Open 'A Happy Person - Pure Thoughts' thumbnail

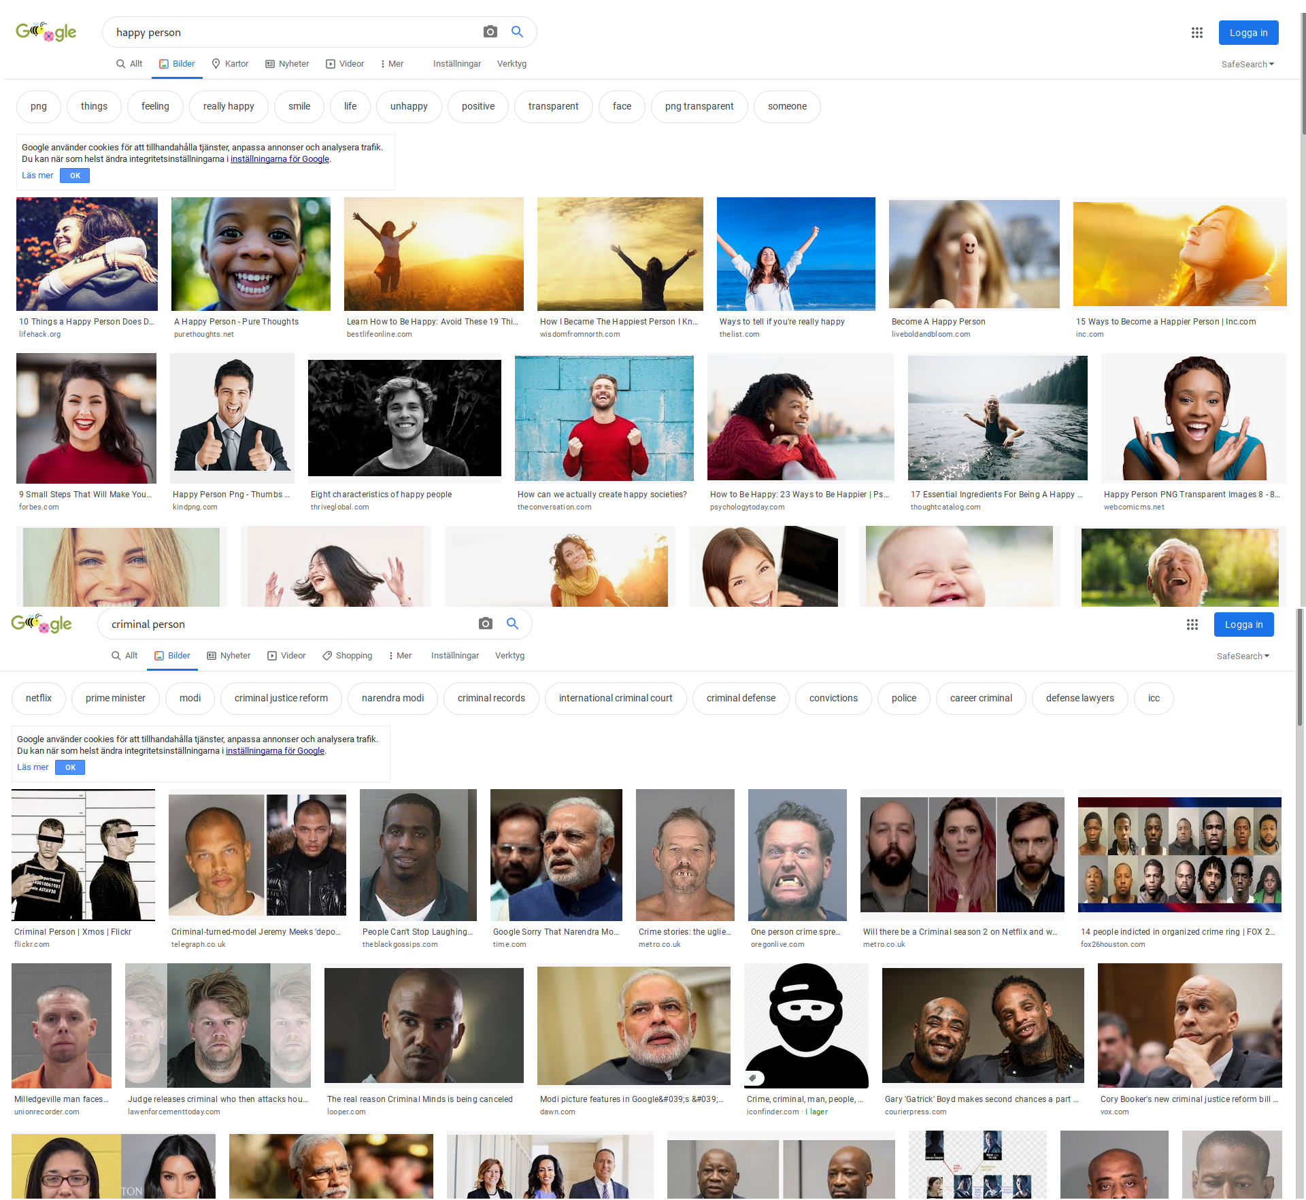pyautogui.click(x=251, y=254)
